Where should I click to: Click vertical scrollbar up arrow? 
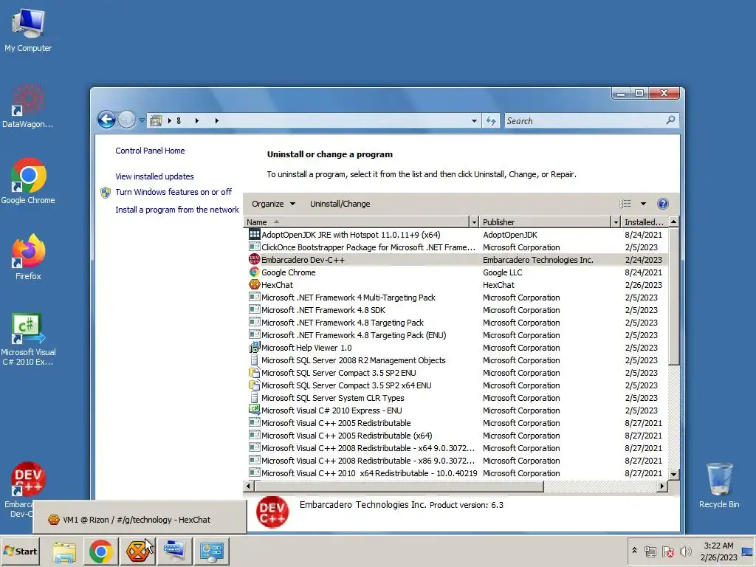673,221
